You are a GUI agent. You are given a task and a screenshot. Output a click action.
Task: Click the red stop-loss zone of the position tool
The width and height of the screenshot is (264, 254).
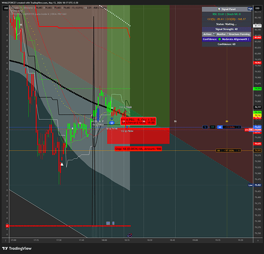tap(138, 136)
